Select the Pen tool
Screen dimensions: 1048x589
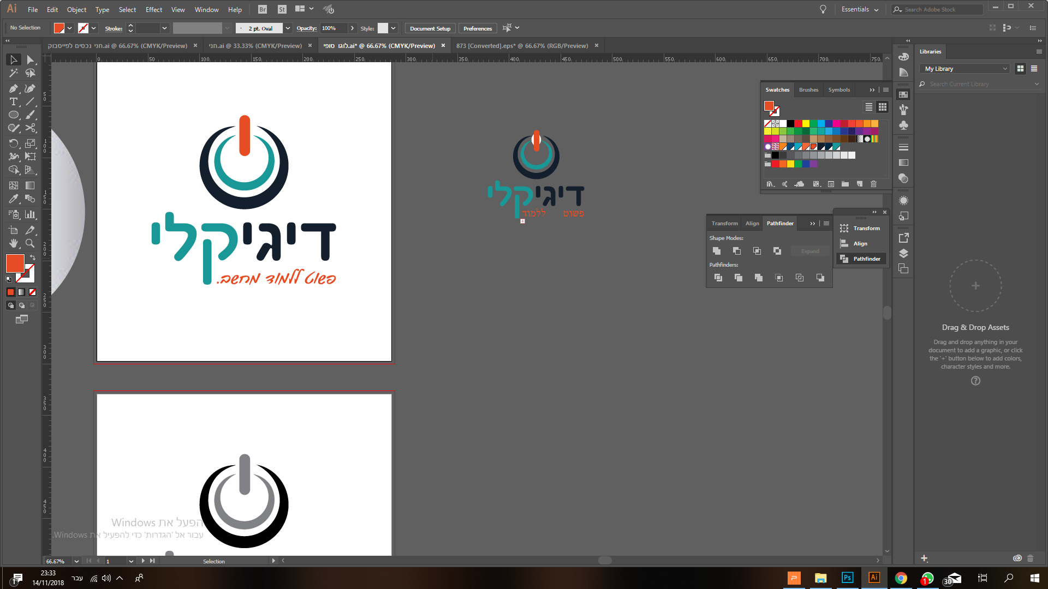click(14, 88)
